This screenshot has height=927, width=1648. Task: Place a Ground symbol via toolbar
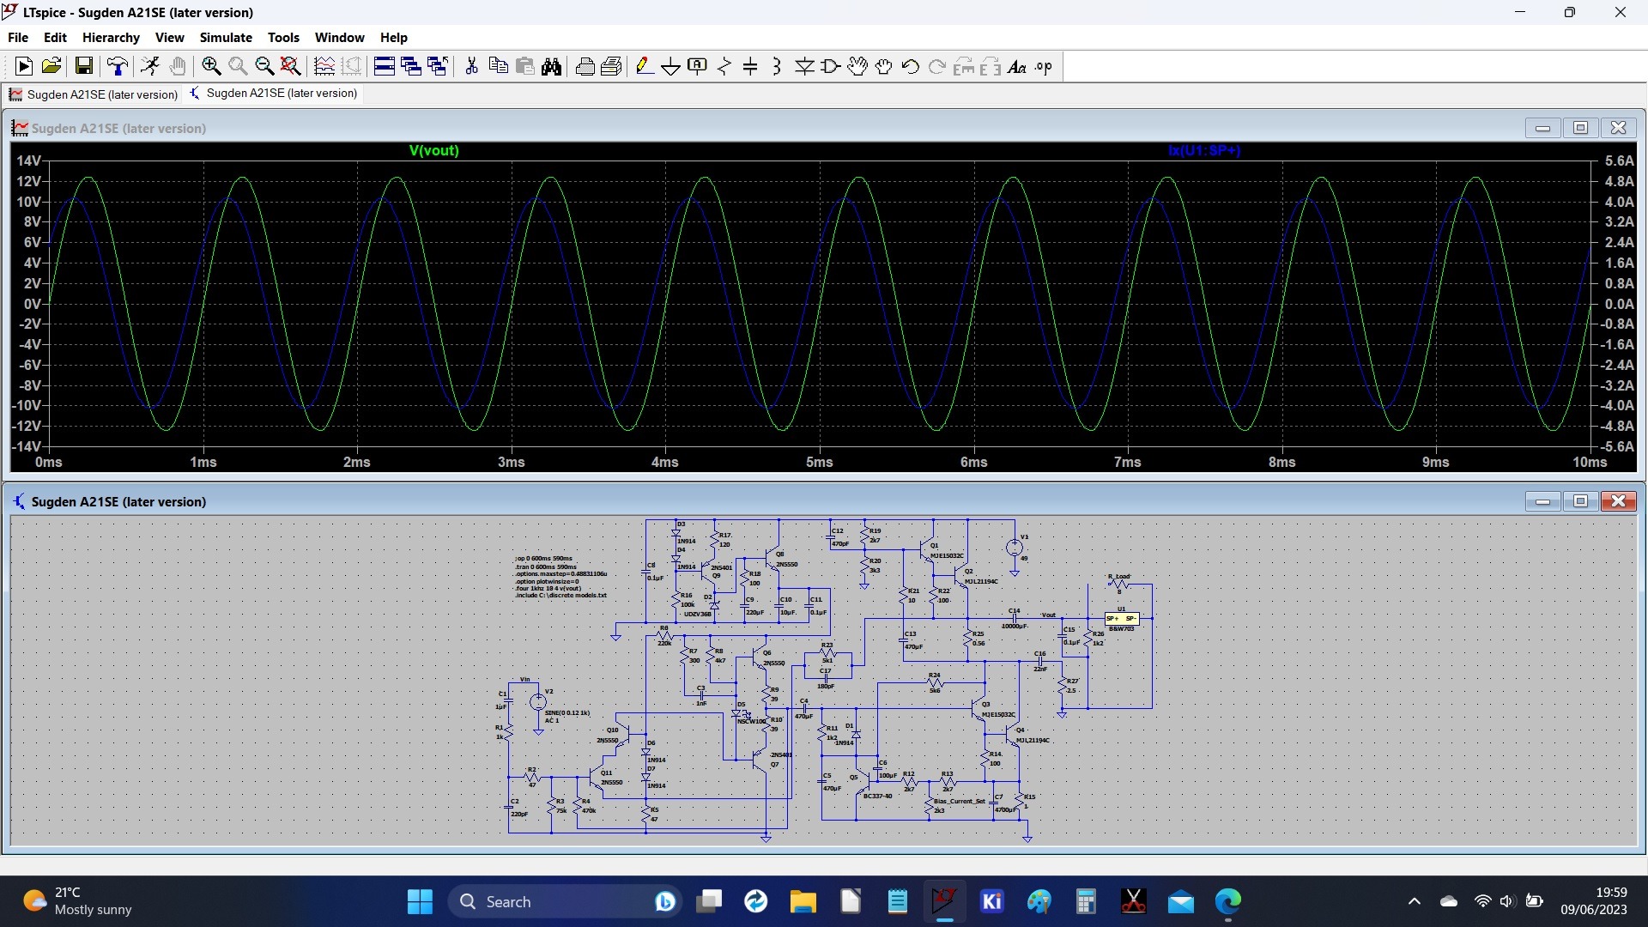(671, 66)
